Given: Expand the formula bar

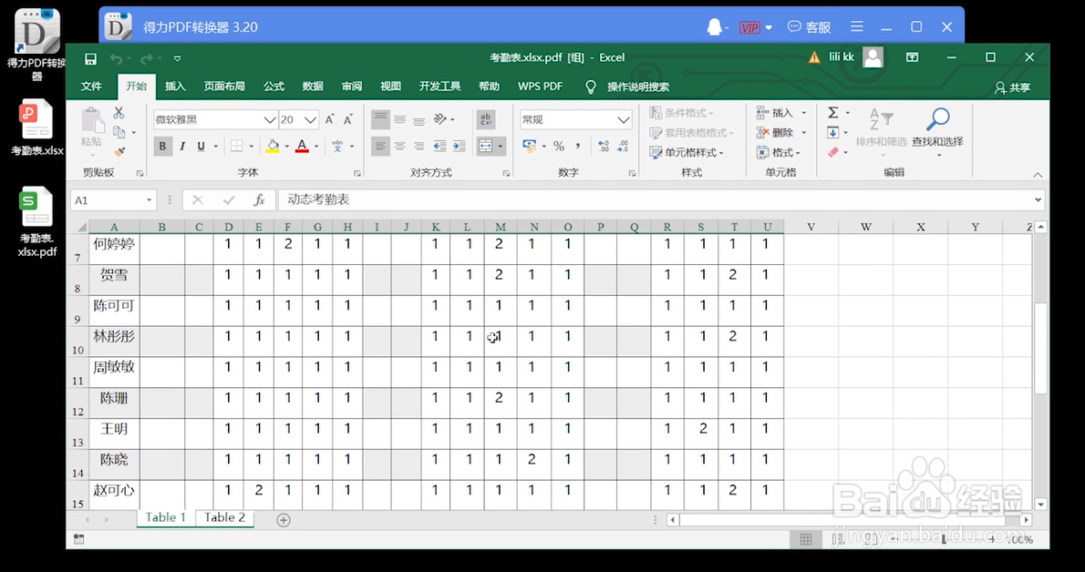Looking at the screenshot, I should [1038, 199].
